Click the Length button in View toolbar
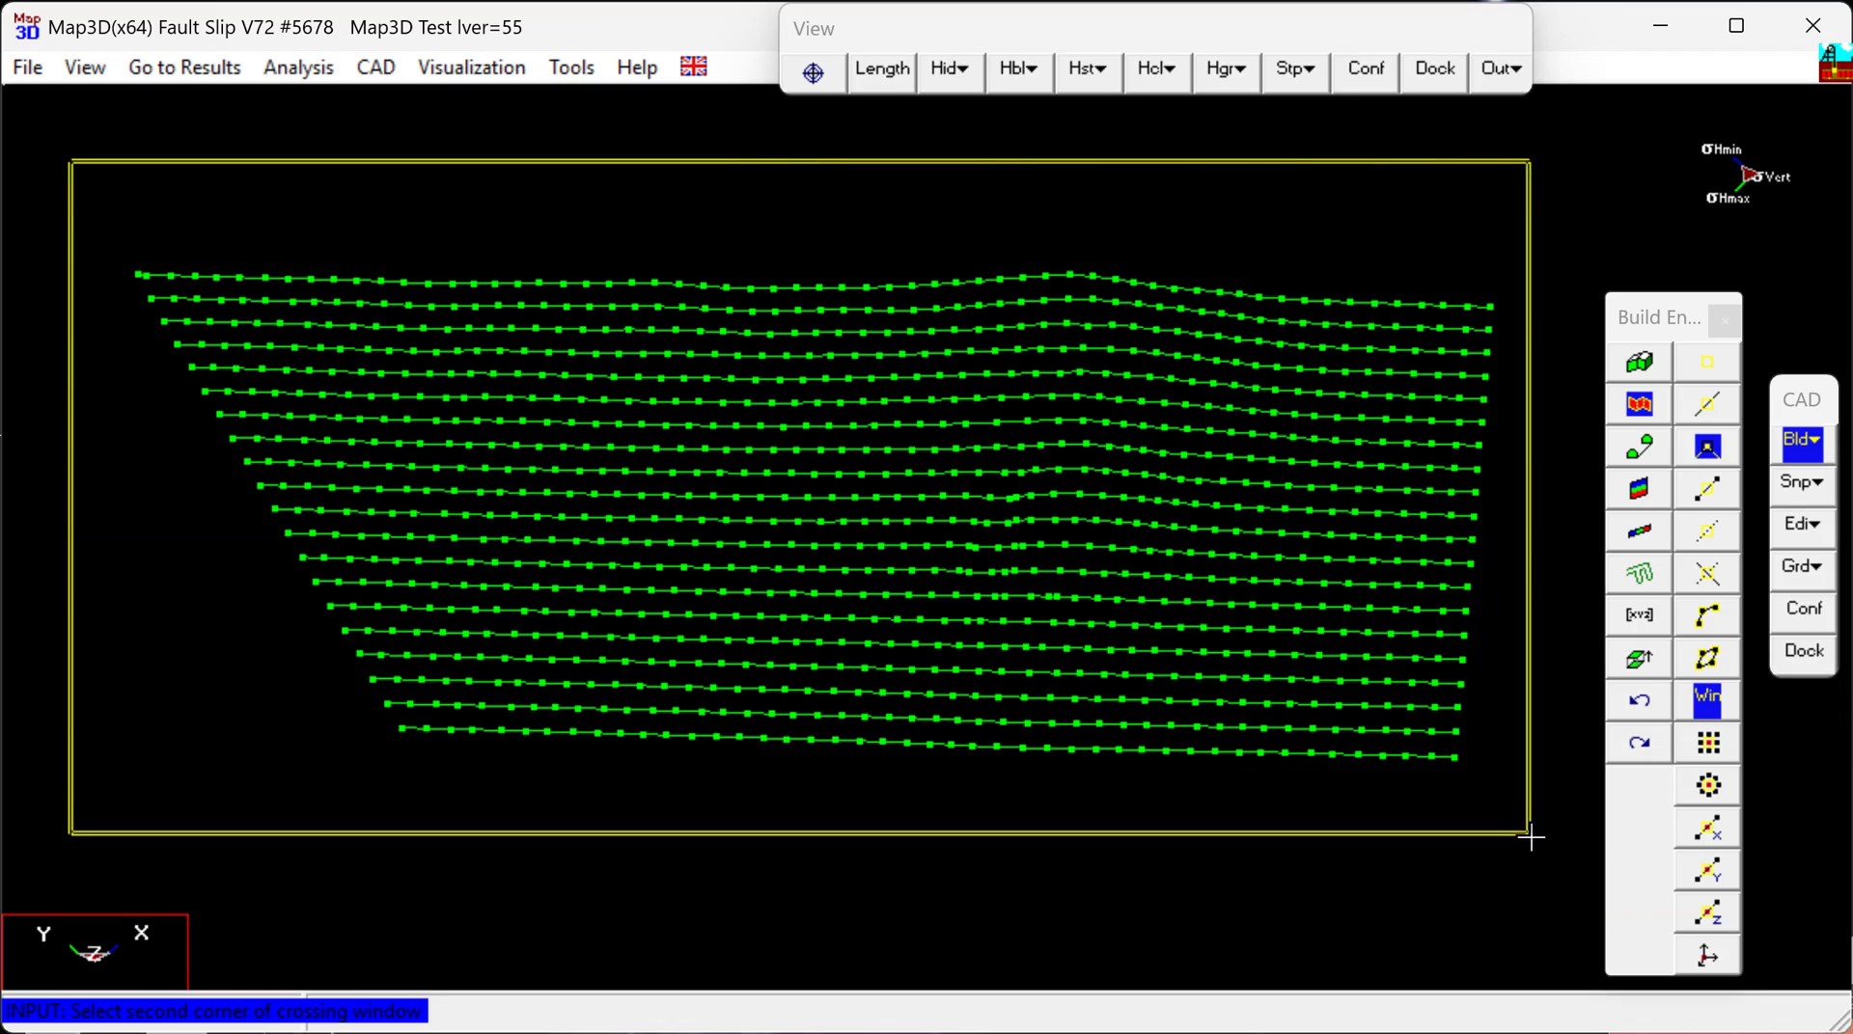The width and height of the screenshot is (1853, 1034). click(x=882, y=68)
